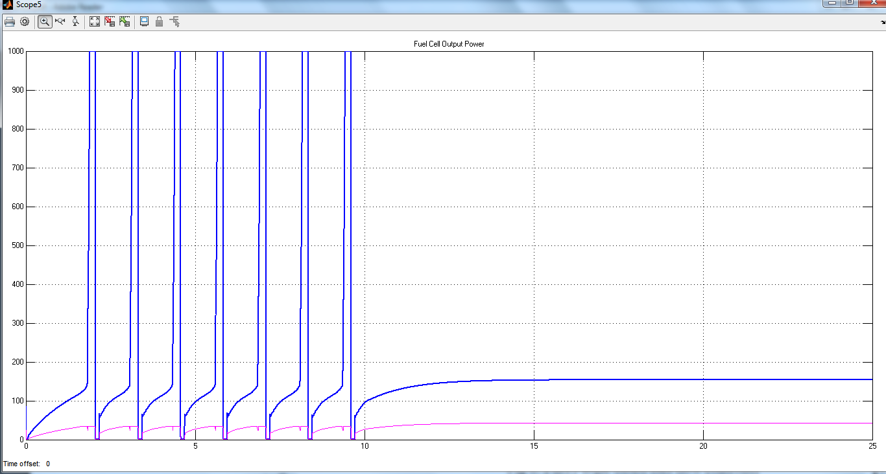The width and height of the screenshot is (886, 474).
Task: Open scope Parameters gear icon
Action: click(25, 21)
